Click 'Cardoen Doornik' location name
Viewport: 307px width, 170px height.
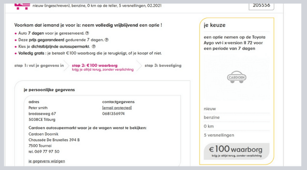(x=43, y=134)
